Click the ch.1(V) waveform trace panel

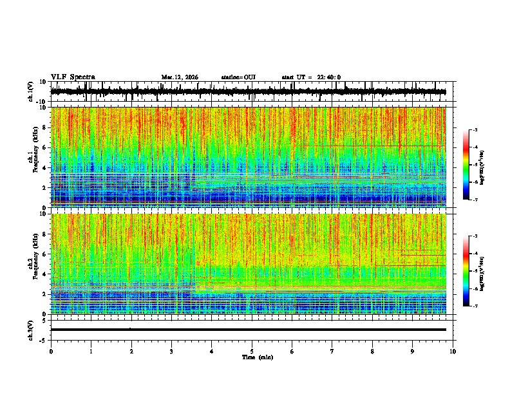pos(252,91)
